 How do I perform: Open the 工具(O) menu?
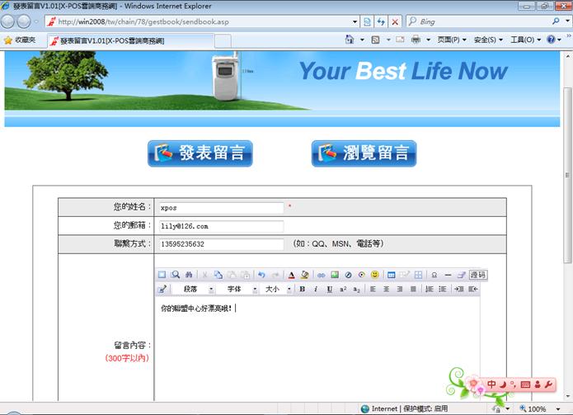tap(526, 40)
